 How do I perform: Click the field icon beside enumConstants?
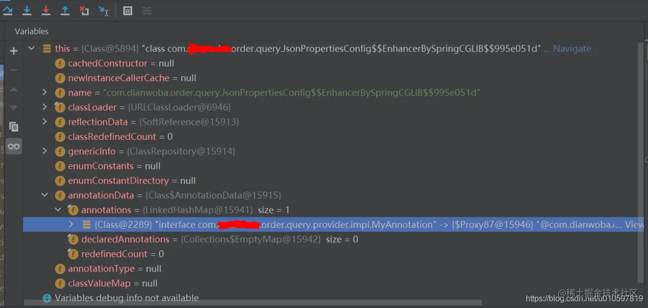[60, 166]
